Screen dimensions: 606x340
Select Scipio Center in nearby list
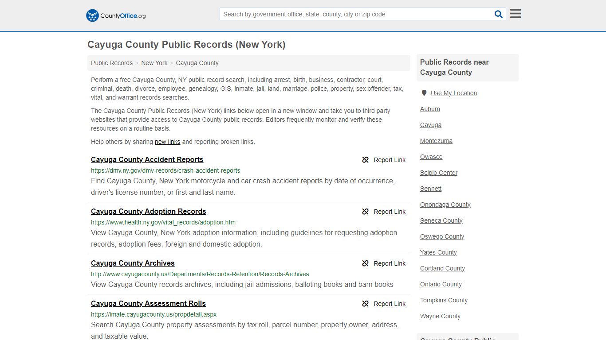pos(439,173)
